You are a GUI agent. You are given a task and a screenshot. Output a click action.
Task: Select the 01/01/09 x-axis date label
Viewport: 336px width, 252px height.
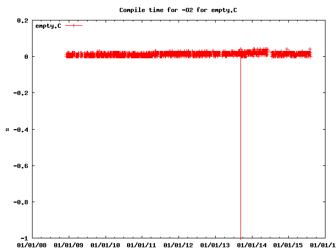pos(69,245)
